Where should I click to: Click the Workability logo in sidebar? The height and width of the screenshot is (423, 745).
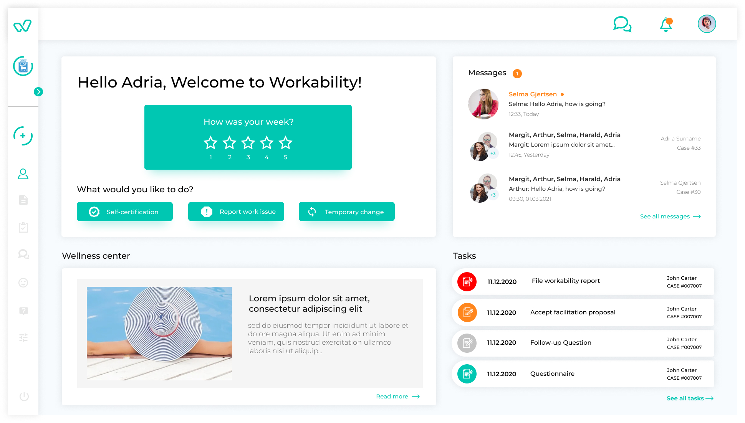(x=22, y=26)
